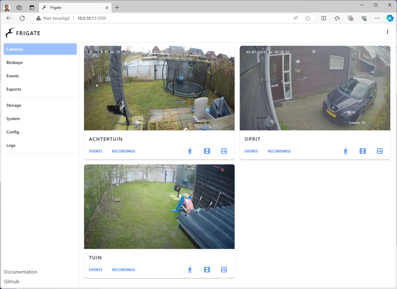397x289 pixels.
Task: Click the snapshot image icon on OPRIT
Action: (380, 151)
